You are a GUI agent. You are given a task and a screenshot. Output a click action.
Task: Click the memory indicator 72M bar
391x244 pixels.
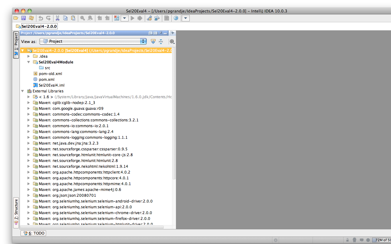(382, 240)
